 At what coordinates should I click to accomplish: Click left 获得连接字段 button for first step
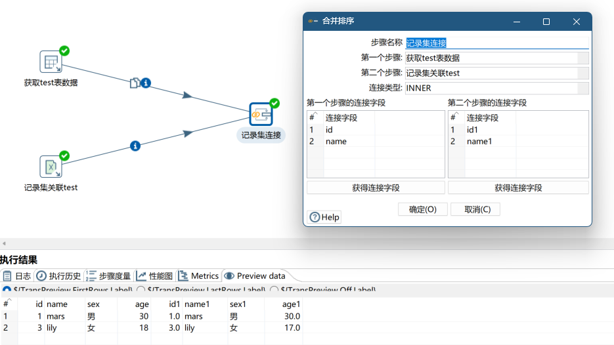[376, 188]
